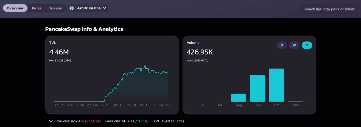Click the Volume 426.95K headline value
This screenshot has height=127, width=361.
(200, 52)
